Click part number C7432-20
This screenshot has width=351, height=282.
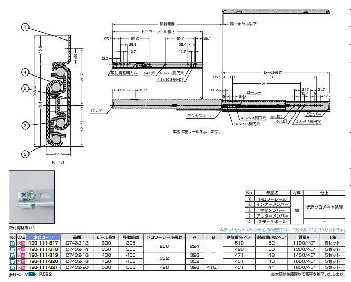coord(77,267)
